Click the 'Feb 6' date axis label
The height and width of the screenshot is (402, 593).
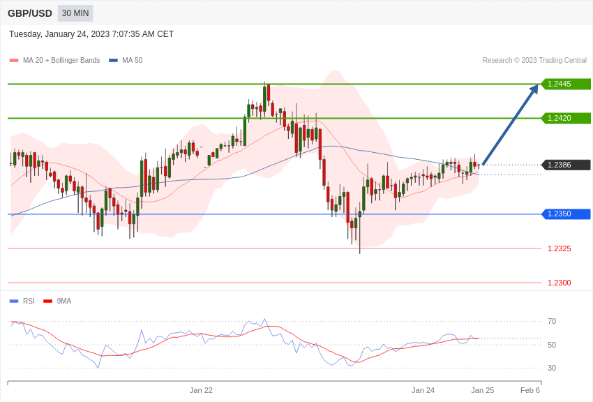point(530,390)
